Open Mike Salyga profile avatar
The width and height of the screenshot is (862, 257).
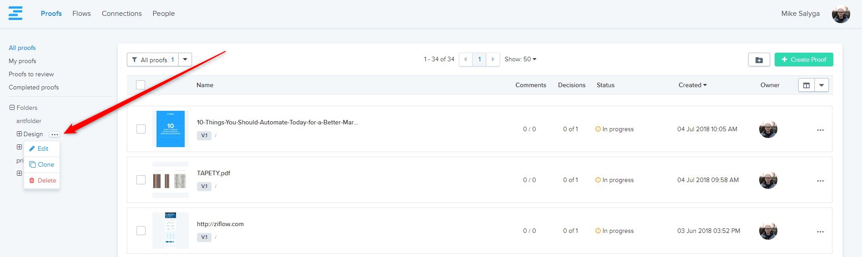841,14
